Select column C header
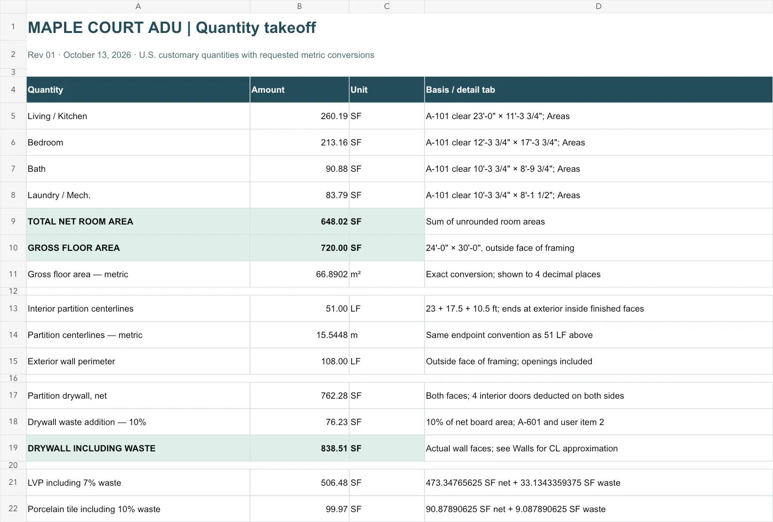The width and height of the screenshot is (773, 522). click(387, 7)
